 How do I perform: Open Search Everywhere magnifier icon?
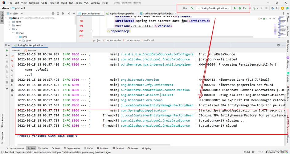click(x=278, y=8)
